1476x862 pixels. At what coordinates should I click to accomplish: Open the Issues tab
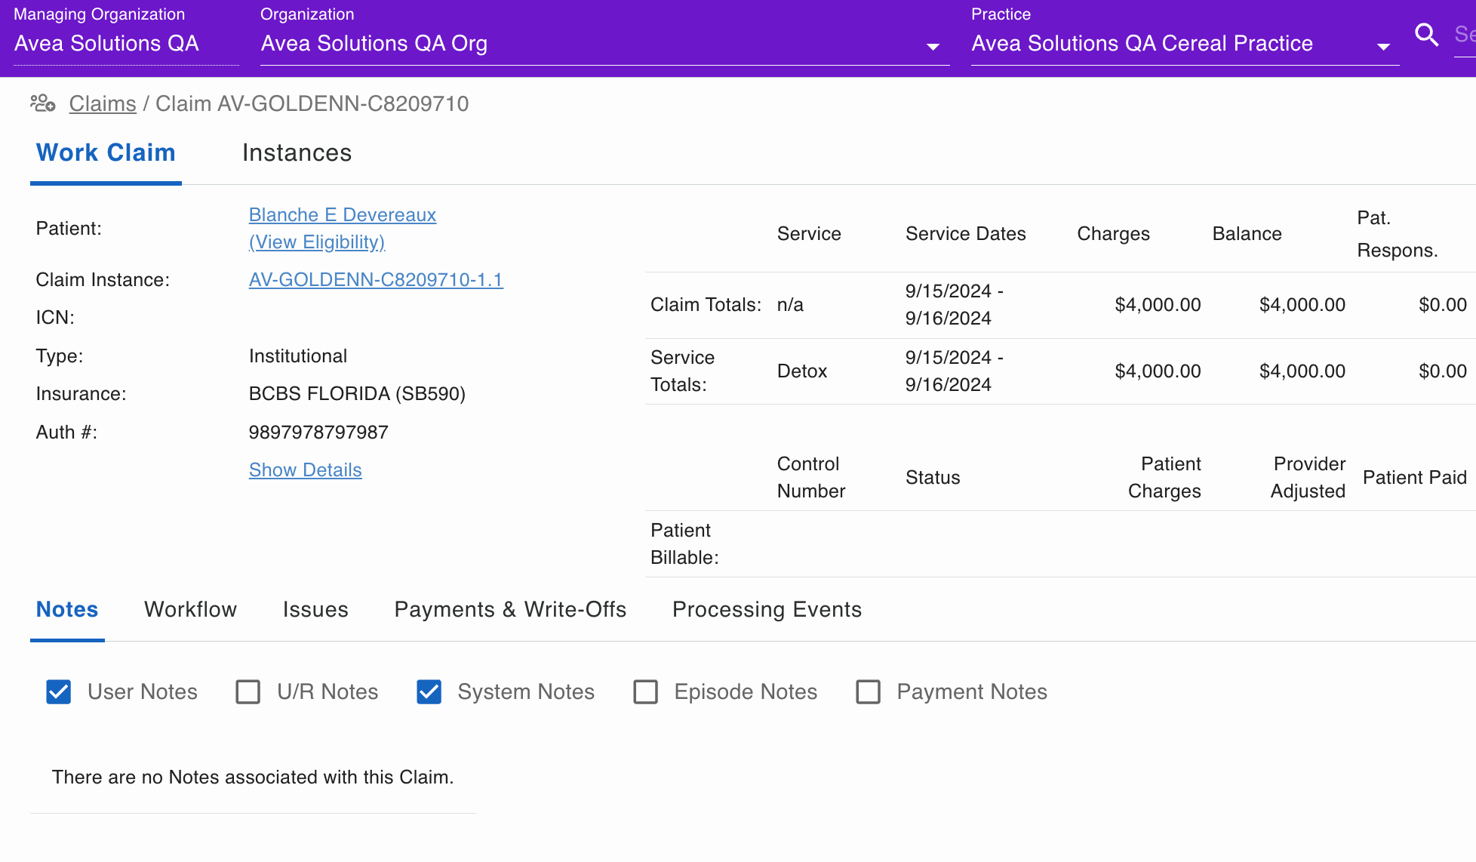(315, 610)
